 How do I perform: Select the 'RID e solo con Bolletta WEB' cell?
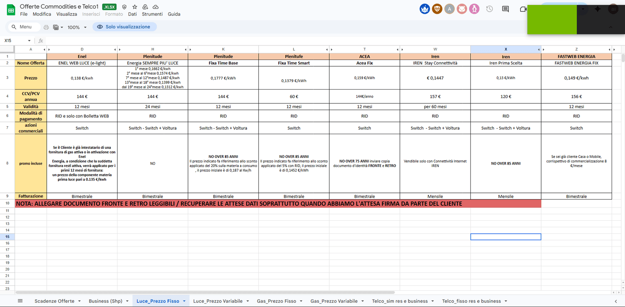(x=82, y=116)
